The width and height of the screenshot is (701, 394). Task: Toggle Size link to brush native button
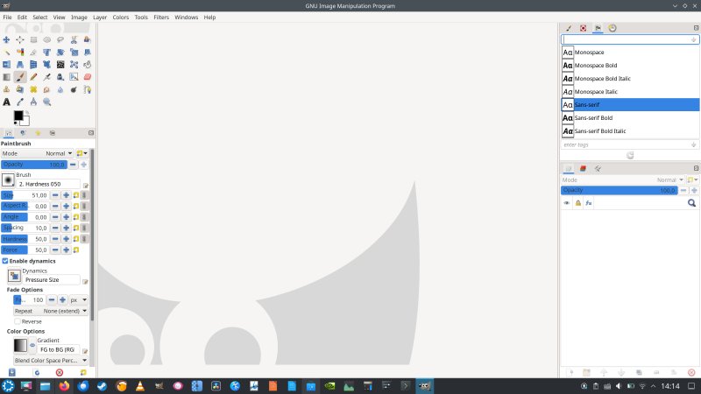[84, 195]
